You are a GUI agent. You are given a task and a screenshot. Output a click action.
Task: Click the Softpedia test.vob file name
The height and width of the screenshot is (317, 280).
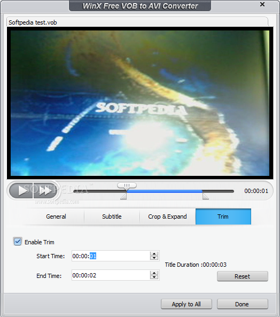(x=33, y=22)
